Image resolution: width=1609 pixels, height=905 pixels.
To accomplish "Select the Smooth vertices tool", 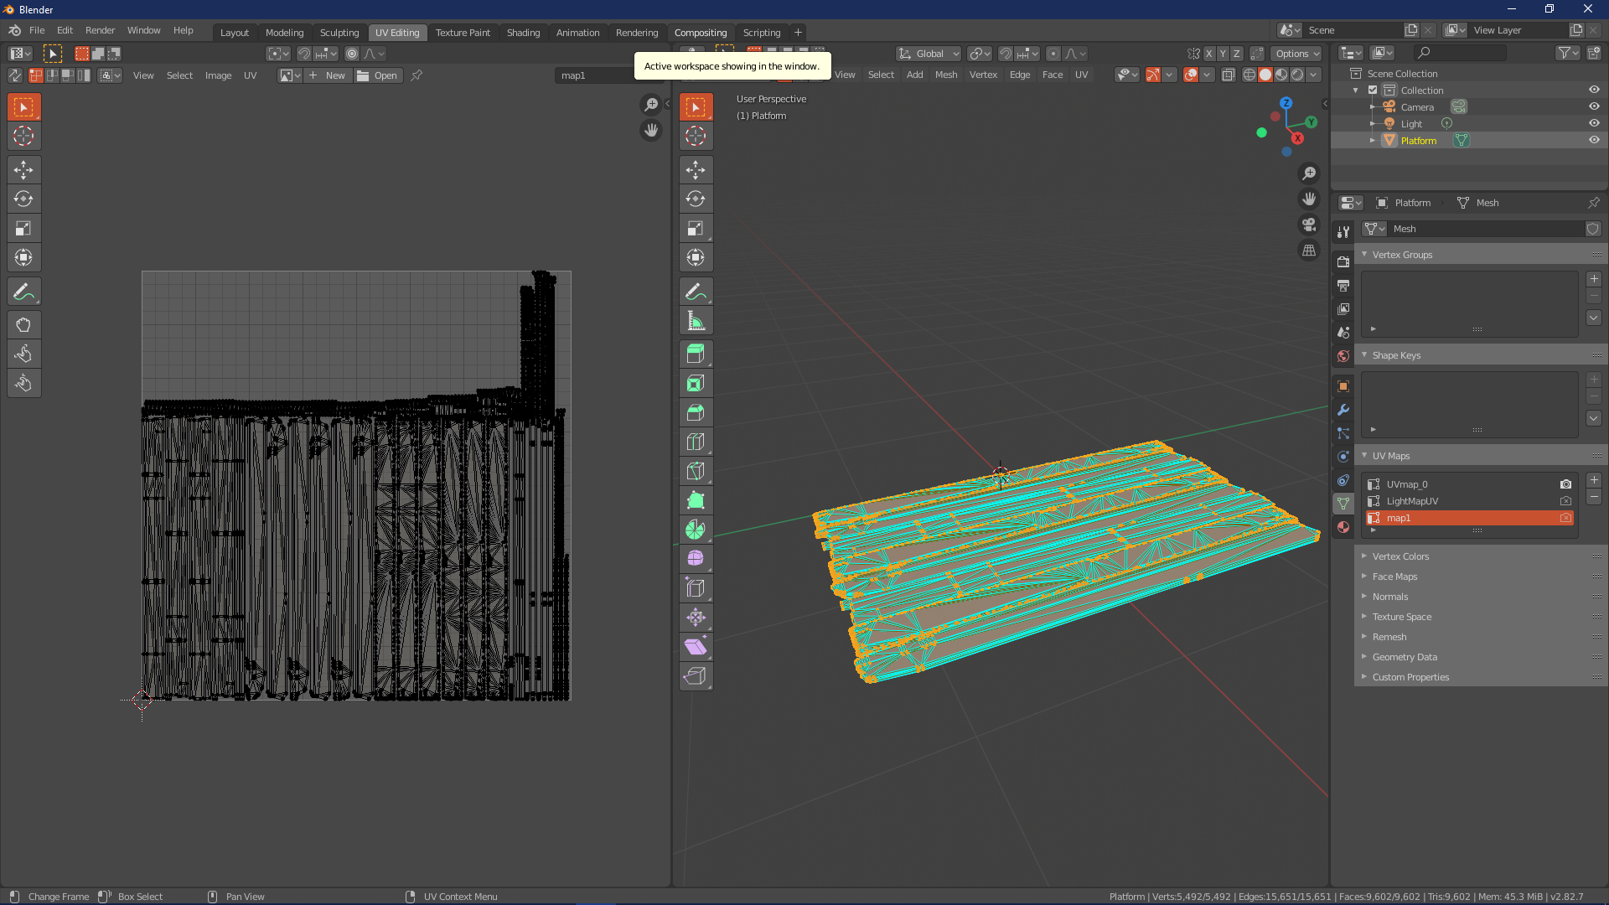I will coord(696,559).
